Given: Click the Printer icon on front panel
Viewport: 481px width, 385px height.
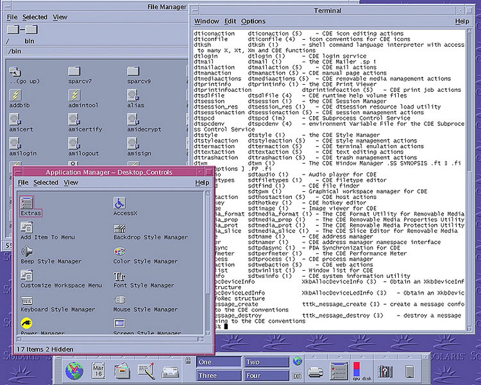Looking at the screenshot, I should (315, 371).
